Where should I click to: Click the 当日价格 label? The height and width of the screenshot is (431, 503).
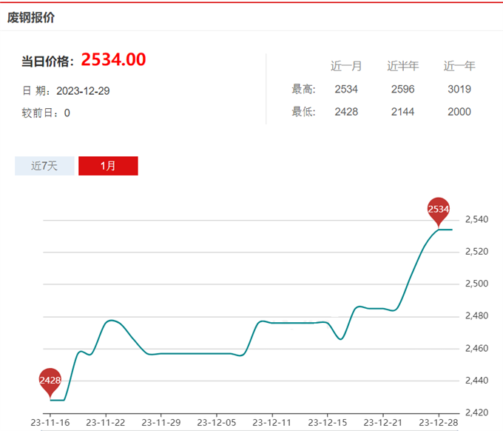click(48, 61)
